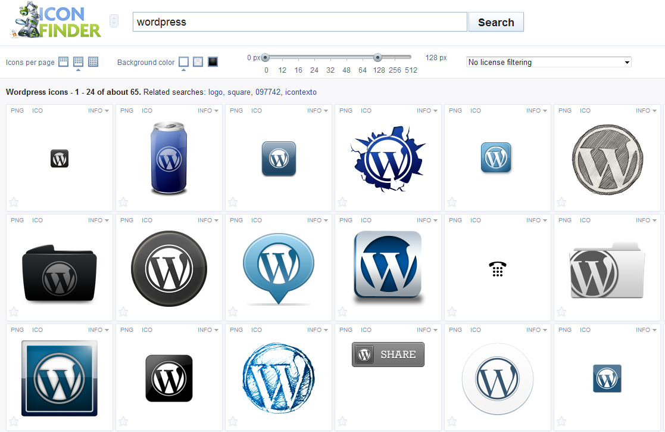Expand INFO for the speech bubble icon
This screenshot has height=432, width=665.
[x=318, y=220]
